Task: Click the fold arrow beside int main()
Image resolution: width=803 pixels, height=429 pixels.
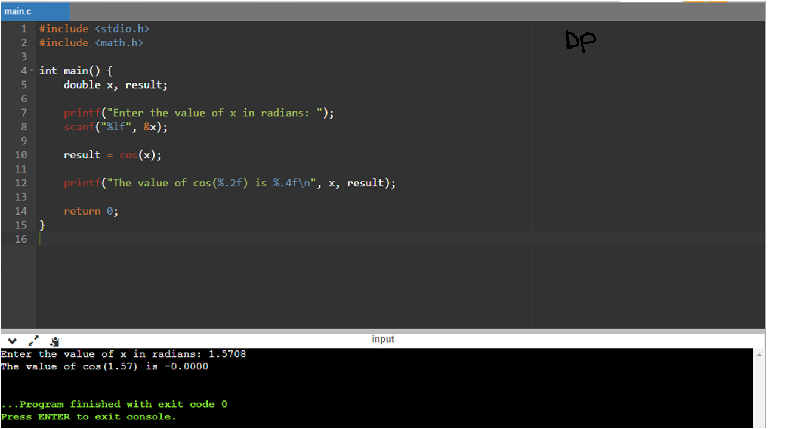Action: (x=32, y=70)
